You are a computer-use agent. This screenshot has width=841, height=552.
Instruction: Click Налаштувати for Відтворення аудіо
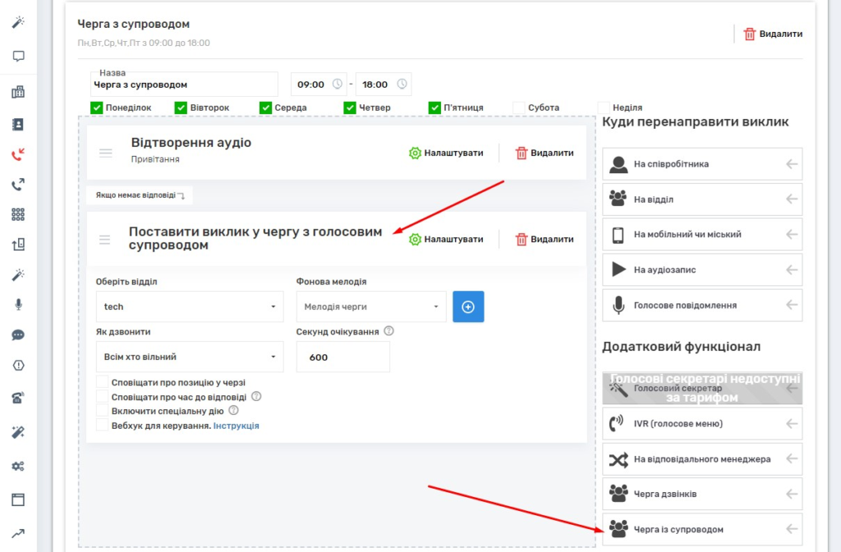click(446, 153)
